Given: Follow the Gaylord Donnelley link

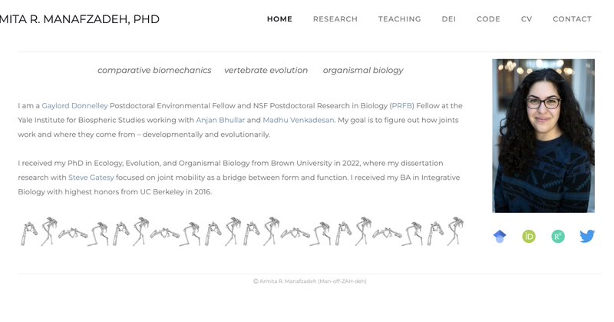Looking at the screenshot, I should point(74,105).
